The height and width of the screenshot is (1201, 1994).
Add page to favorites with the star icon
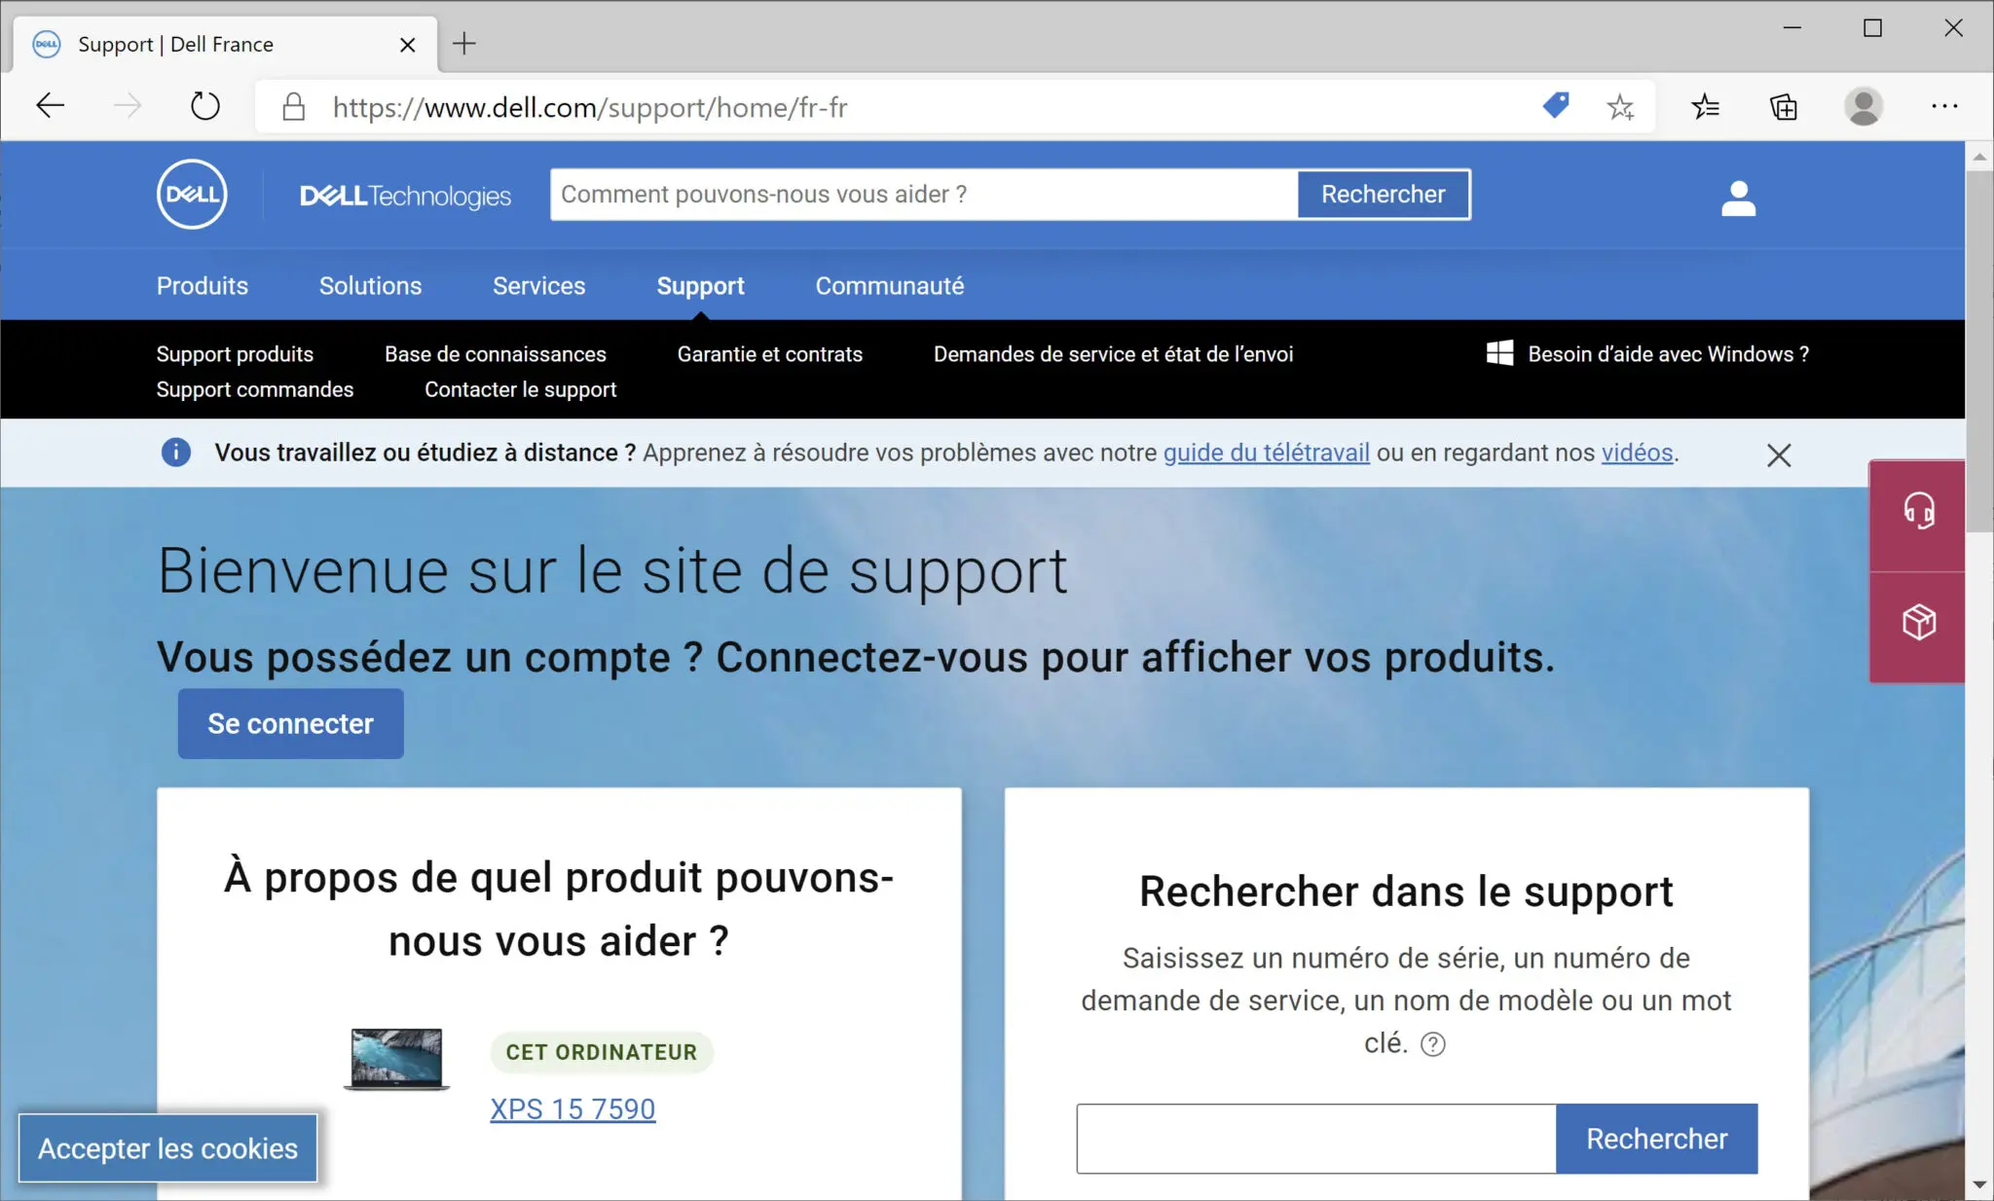click(x=1619, y=107)
